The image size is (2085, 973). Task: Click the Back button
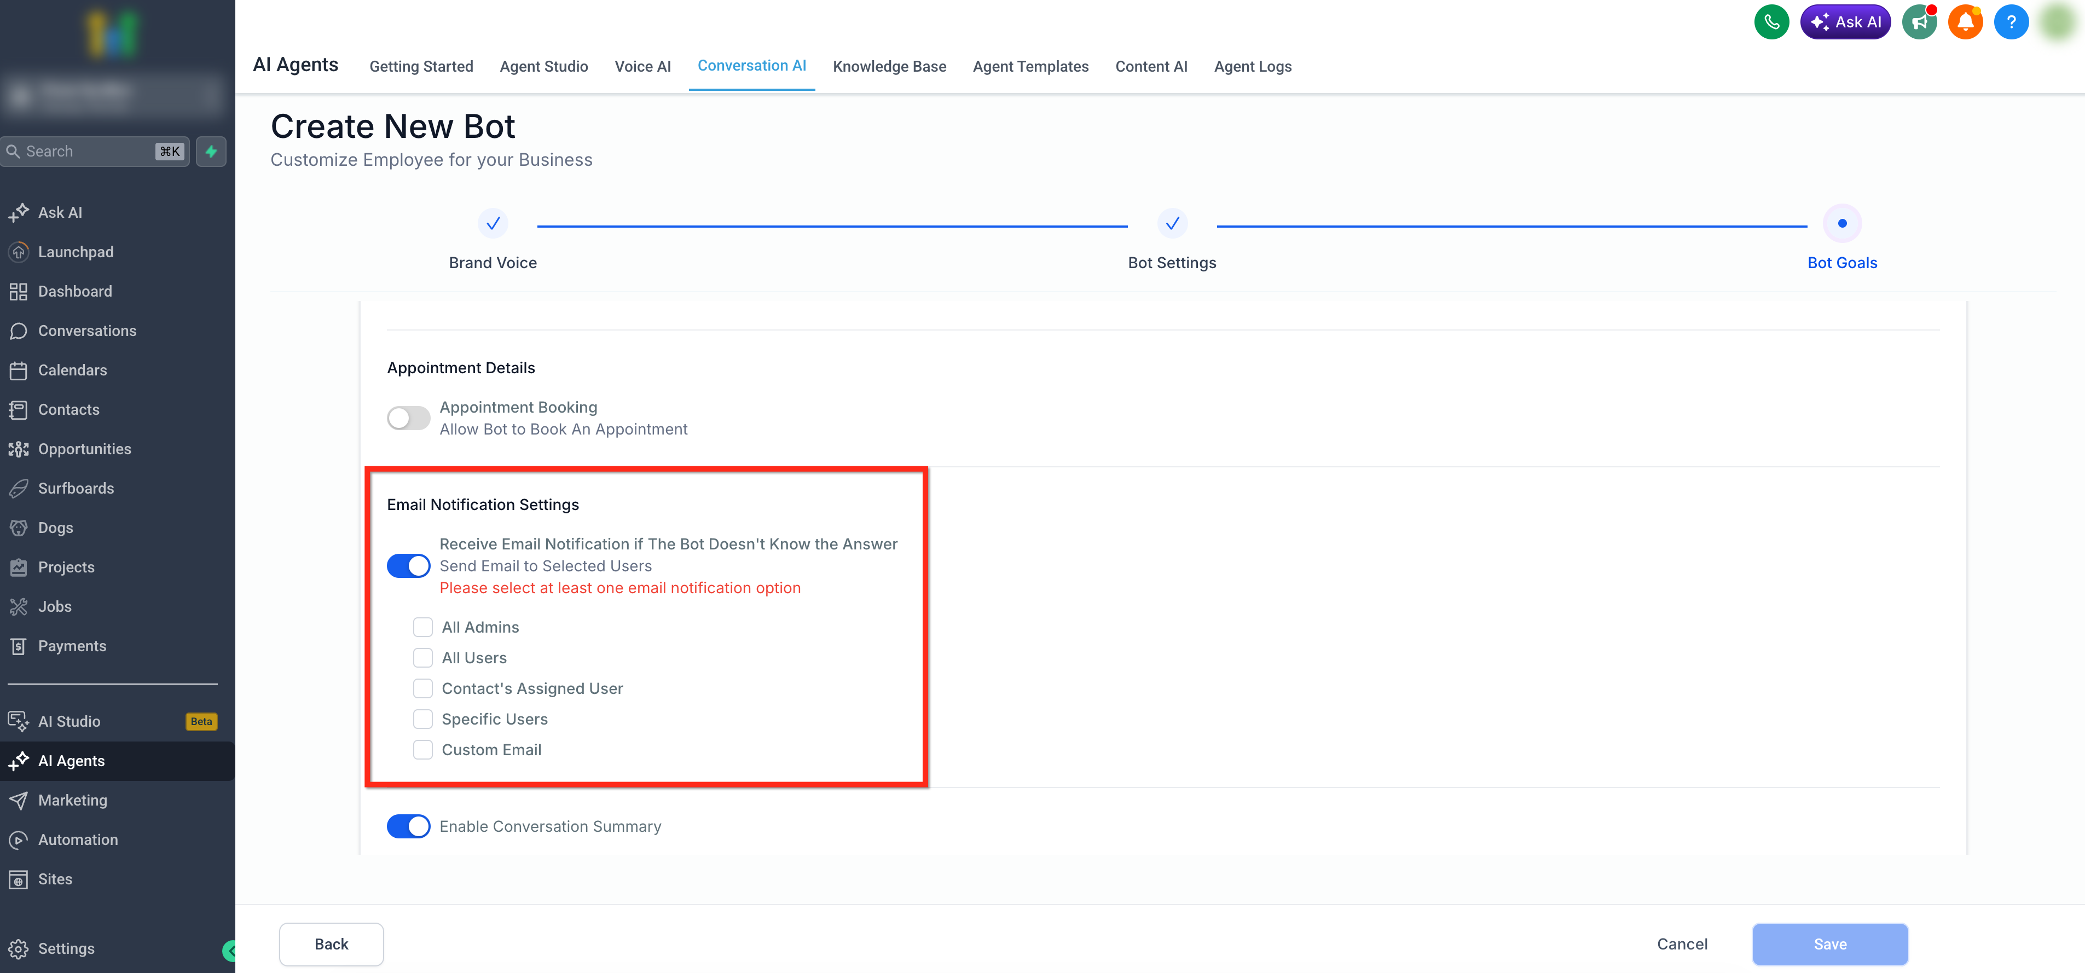[331, 944]
